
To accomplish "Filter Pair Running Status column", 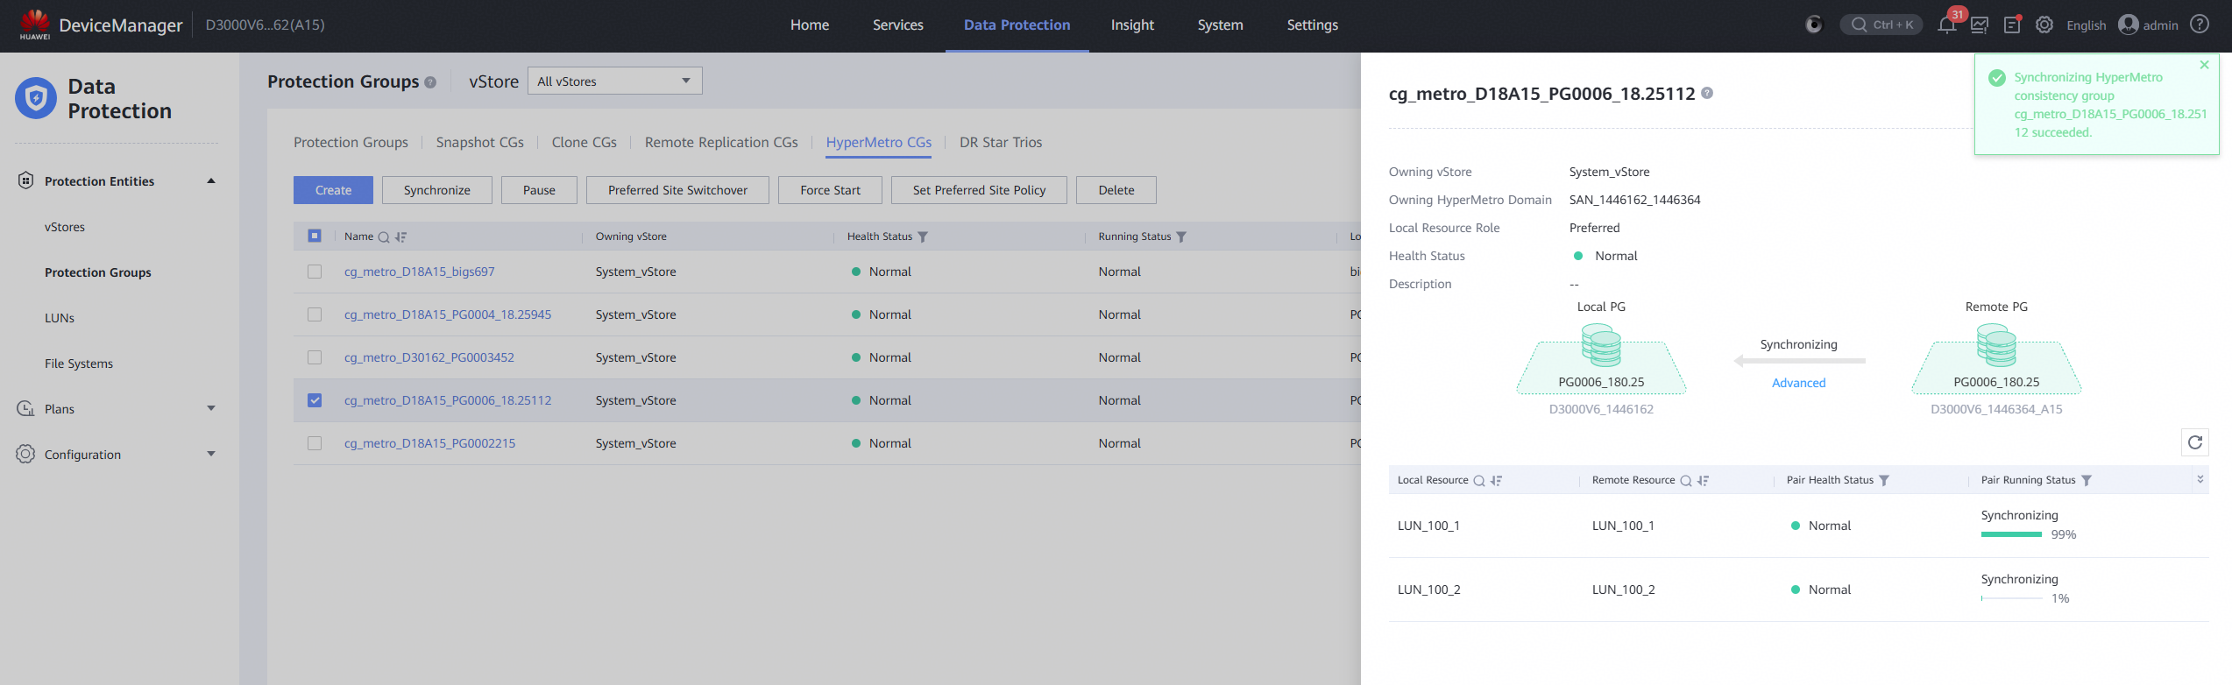I will [x=2087, y=480].
